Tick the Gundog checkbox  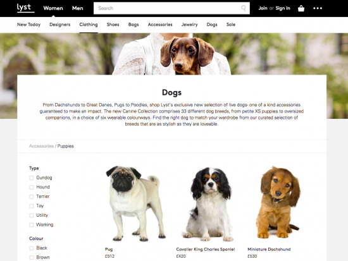tap(31, 178)
